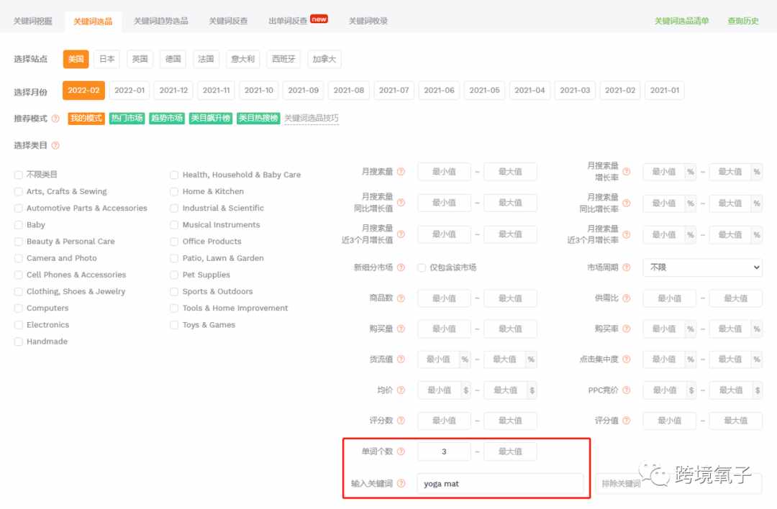
Task: Expand the 市场周期 dropdown
Action: click(702, 267)
